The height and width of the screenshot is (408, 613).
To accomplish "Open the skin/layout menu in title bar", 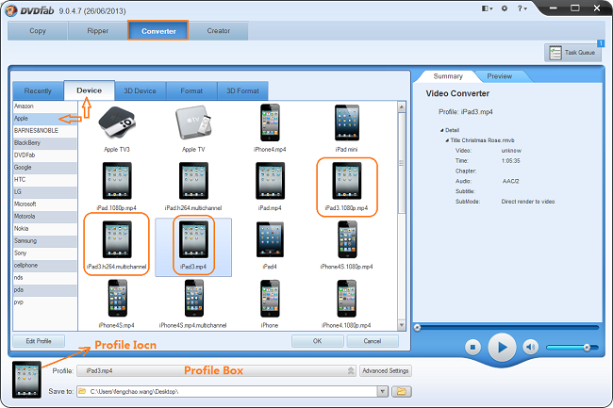I will (x=487, y=8).
